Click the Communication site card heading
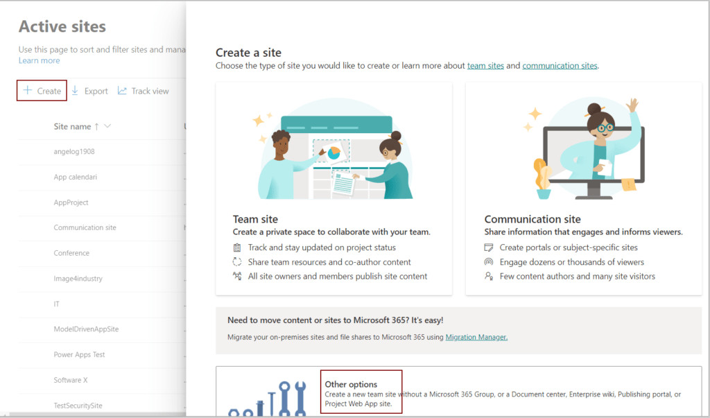710x418 pixels. pos(532,219)
